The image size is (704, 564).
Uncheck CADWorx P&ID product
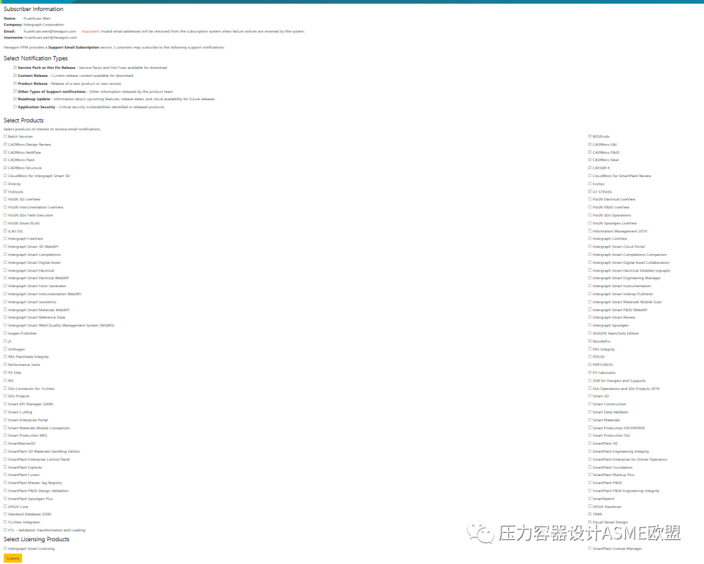[590, 152]
